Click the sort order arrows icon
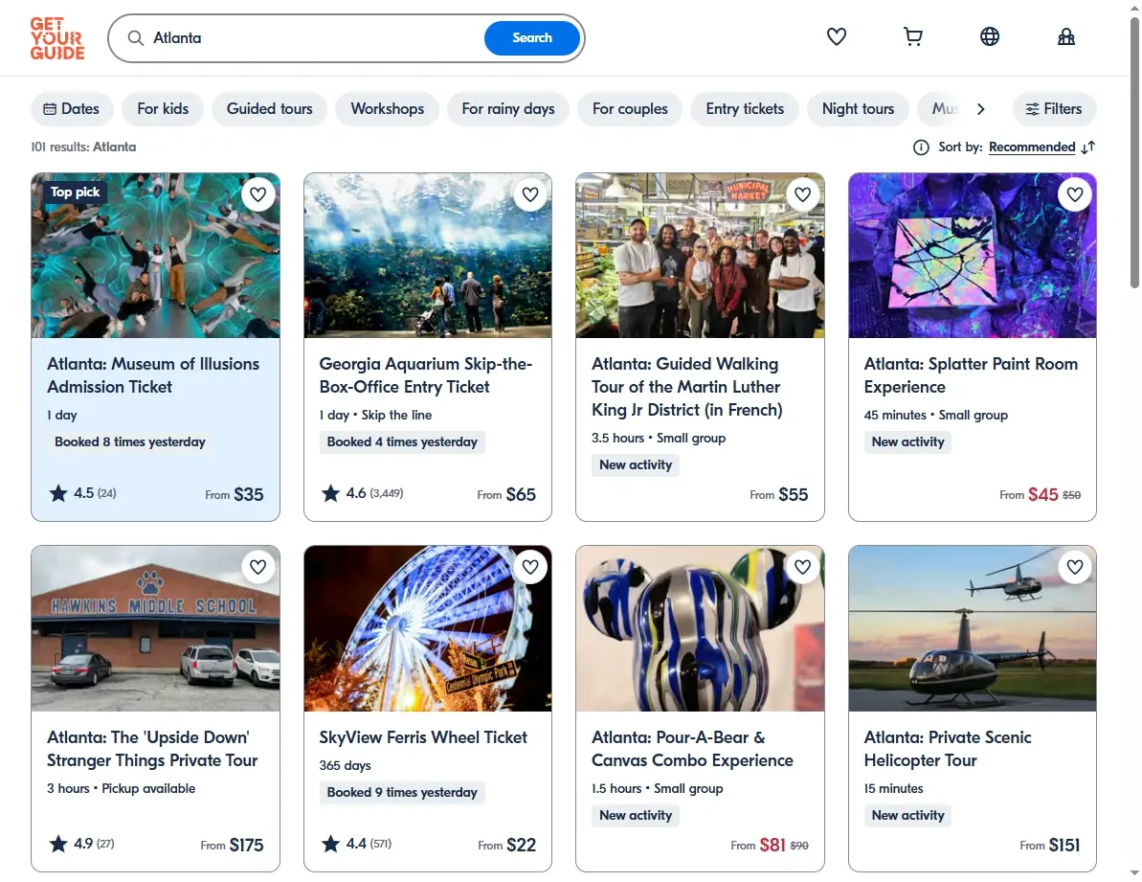The image size is (1142, 882). tap(1087, 147)
